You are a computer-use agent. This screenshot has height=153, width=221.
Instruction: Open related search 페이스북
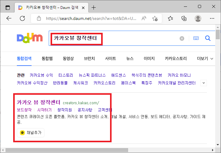(128, 83)
